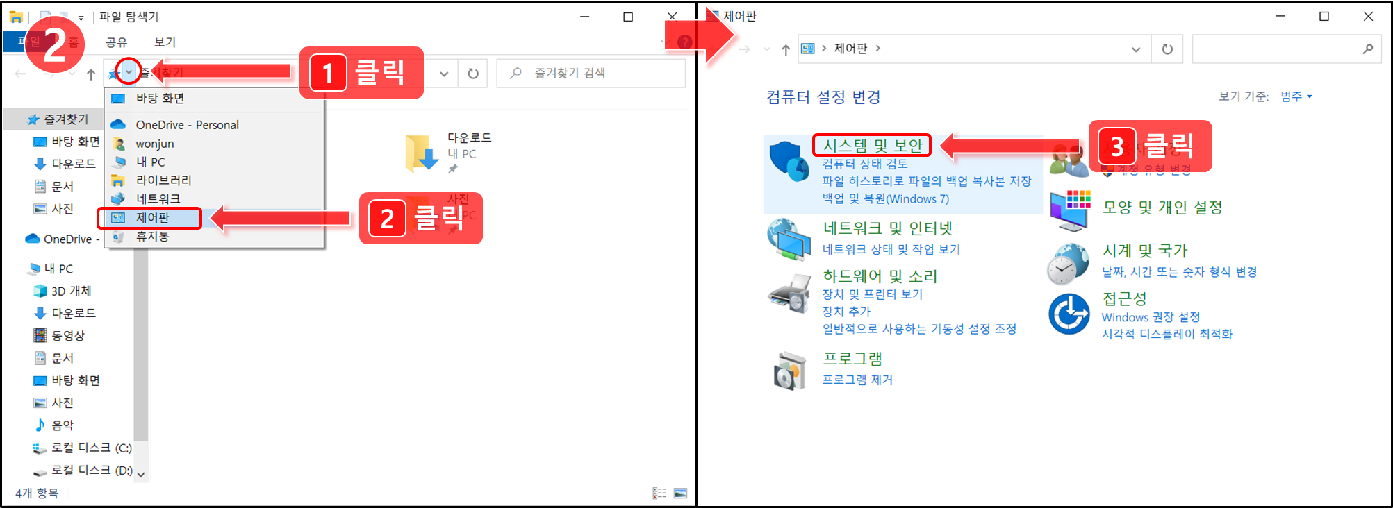This screenshot has height=508, width=1393.
Task: Click Programs disc icon
Action: point(790,370)
